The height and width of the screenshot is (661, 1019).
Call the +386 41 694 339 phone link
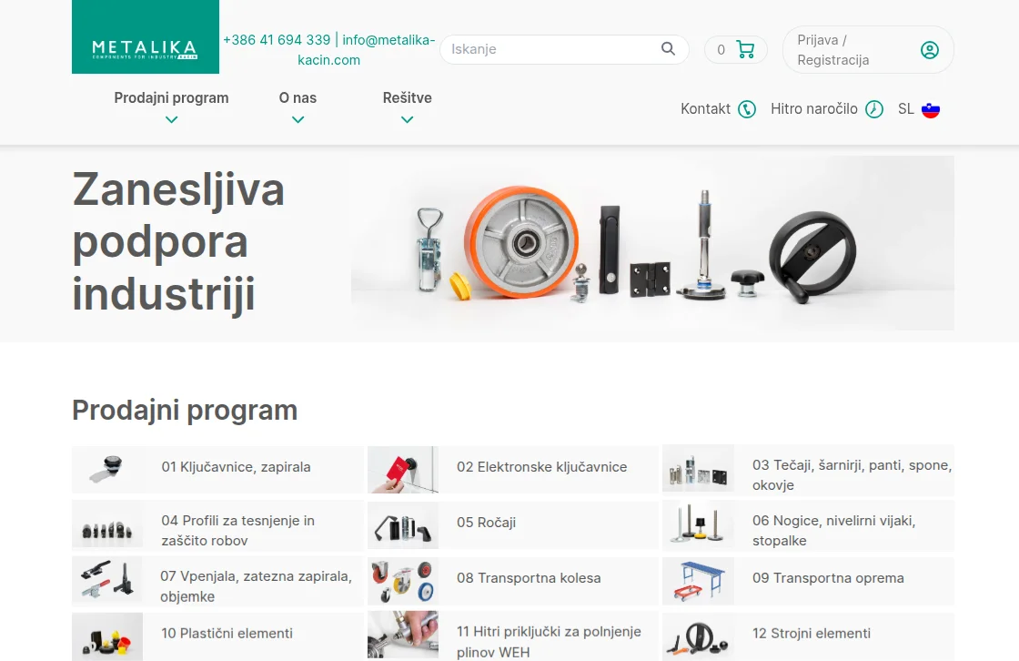[x=275, y=40]
